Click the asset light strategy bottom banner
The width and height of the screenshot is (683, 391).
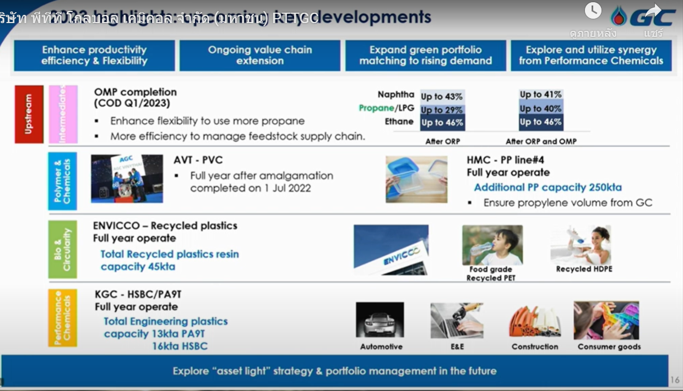click(x=334, y=371)
